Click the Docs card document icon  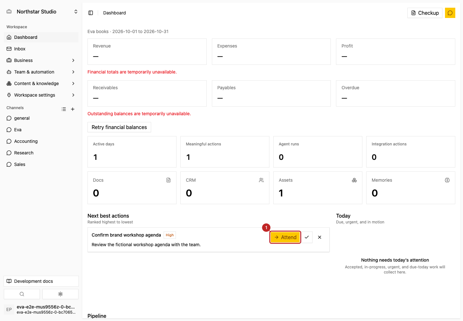coord(168,180)
